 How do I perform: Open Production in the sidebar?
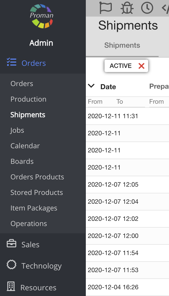[28, 99]
